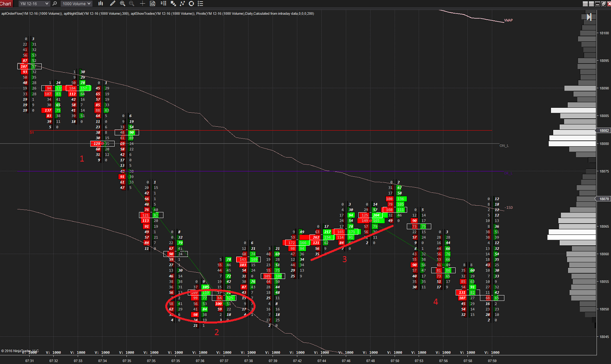Click the -1SD band label

(x=509, y=207)
